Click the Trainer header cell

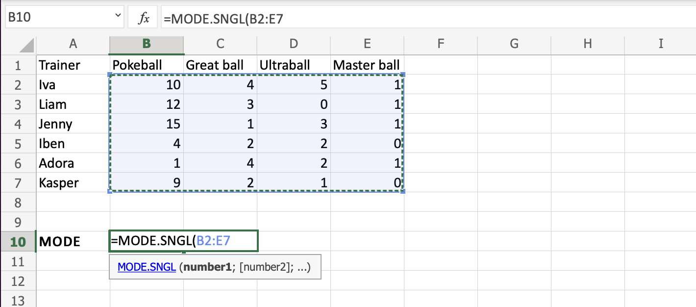tap(73, 65)
